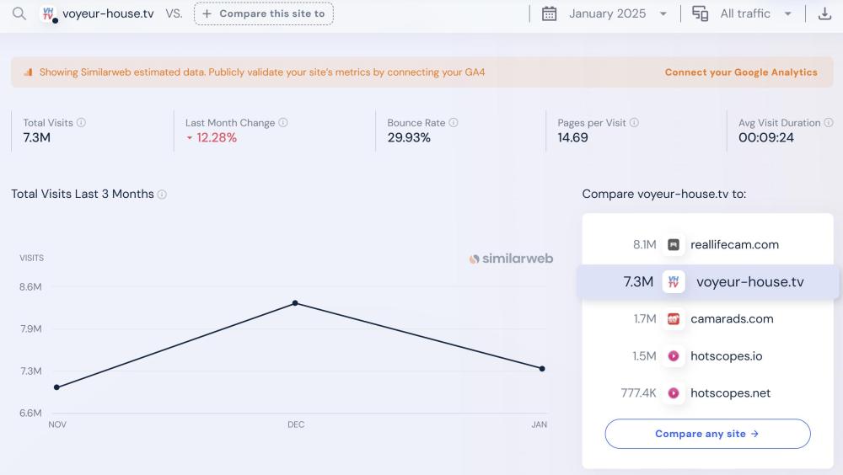
Task: Choose hotscopes.io from comparison list
Action: tap(726, 356)
